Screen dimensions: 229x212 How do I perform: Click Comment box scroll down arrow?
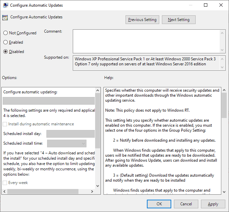click(222, 50)
